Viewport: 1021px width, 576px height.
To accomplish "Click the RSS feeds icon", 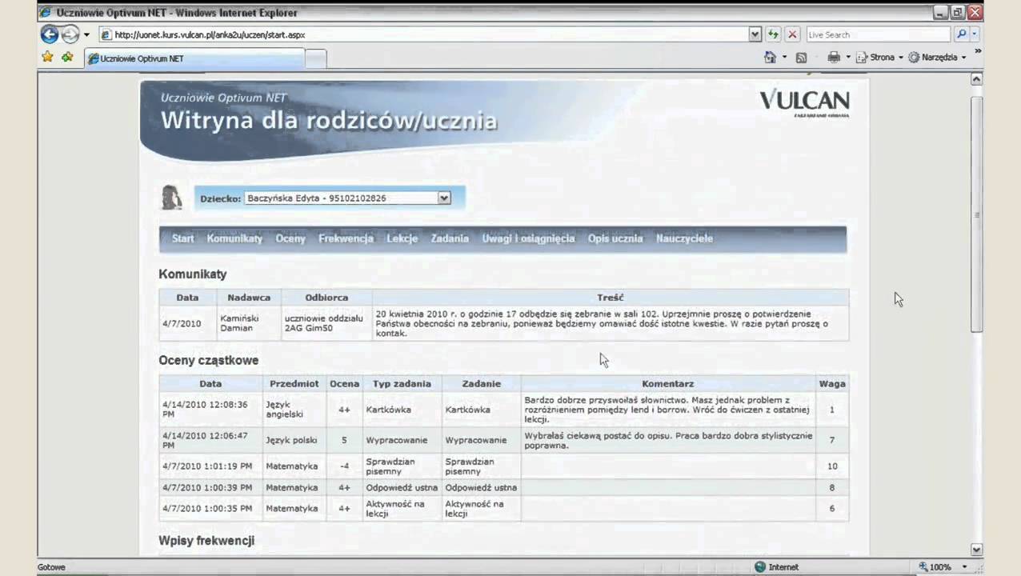I will click(801, 58).
